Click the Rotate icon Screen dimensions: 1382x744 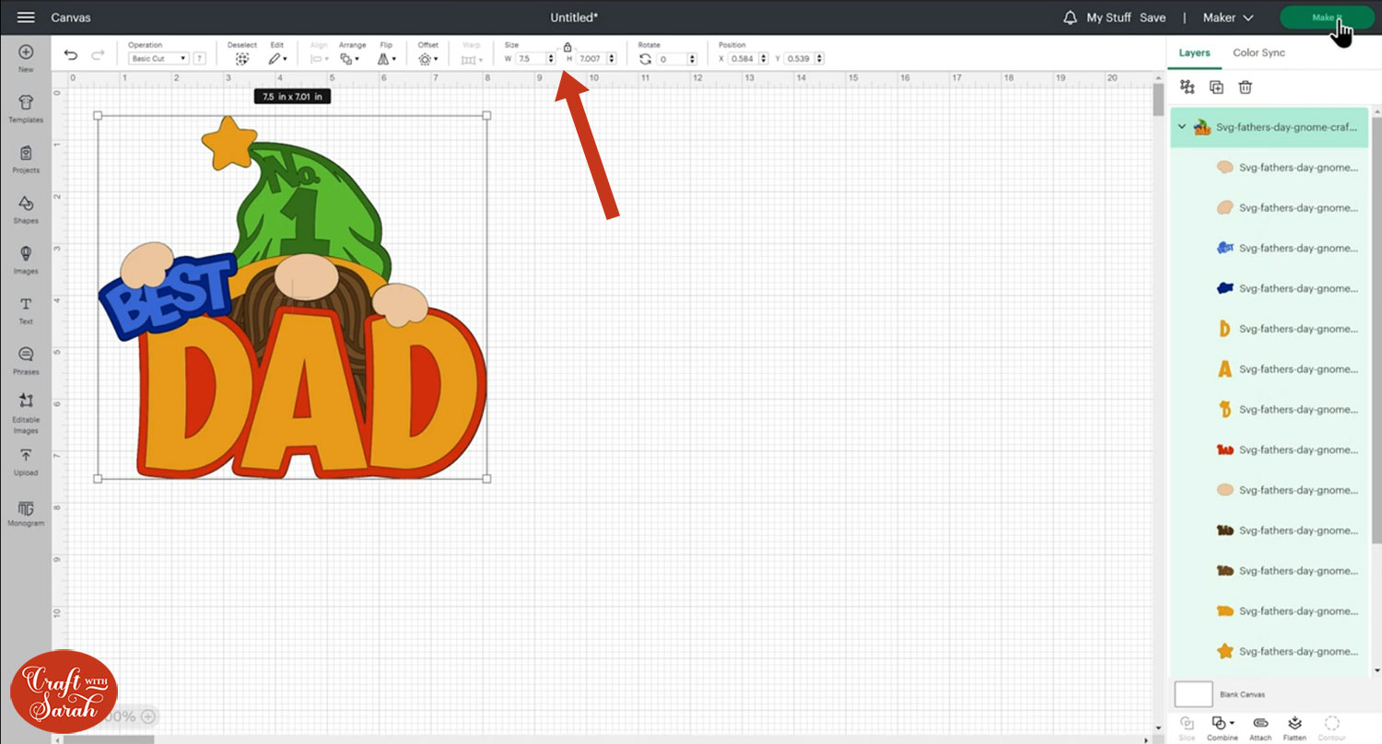pos(645,59)
